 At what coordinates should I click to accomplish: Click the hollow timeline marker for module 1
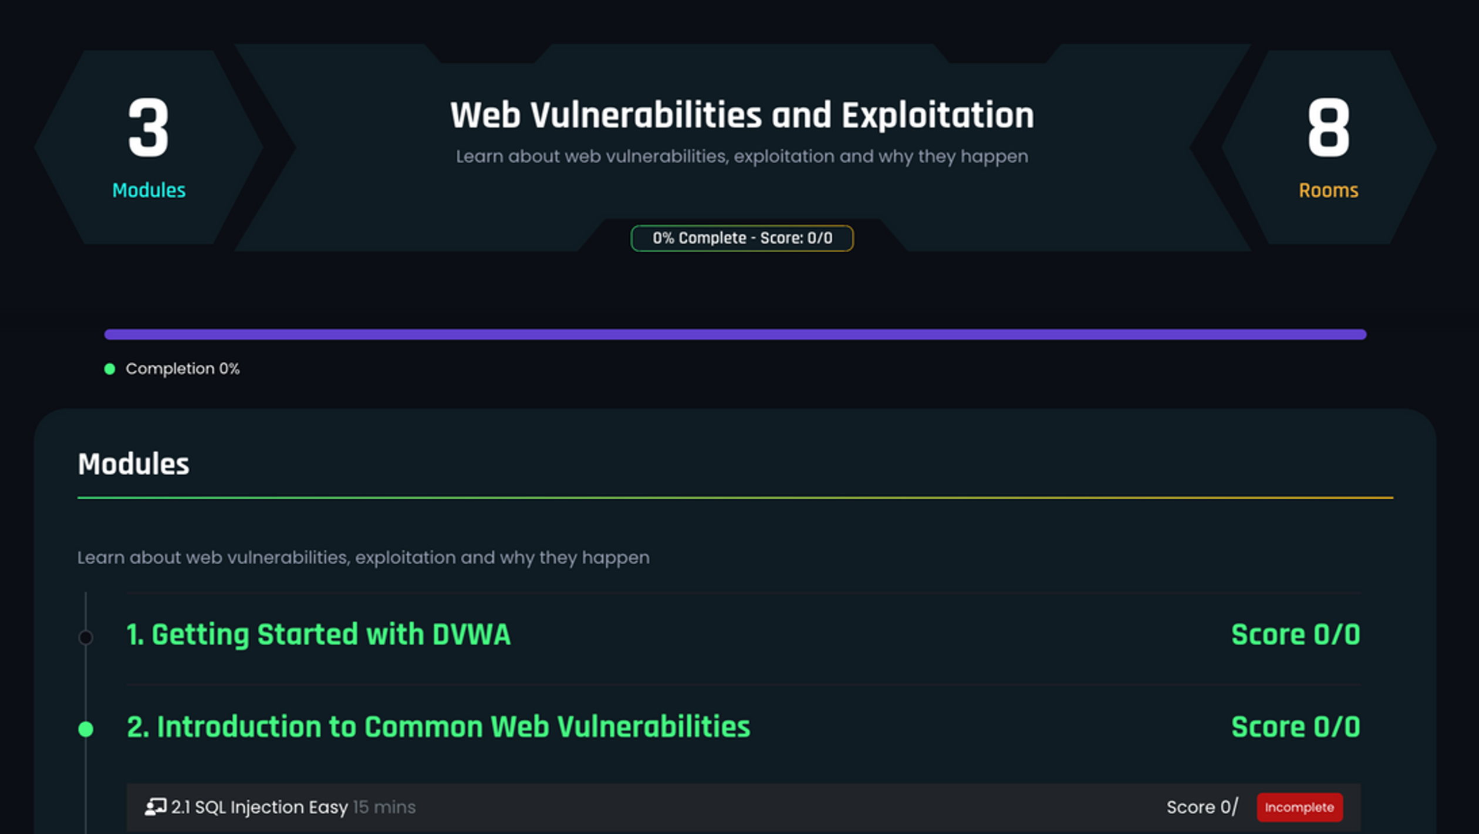[86, 638]
